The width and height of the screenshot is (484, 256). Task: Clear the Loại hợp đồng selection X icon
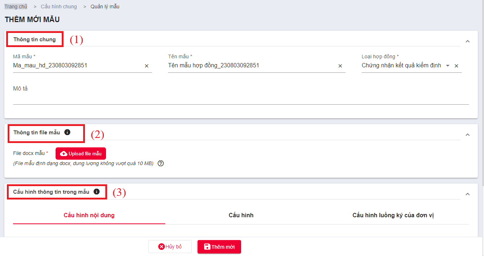click(x=456, y=66)
